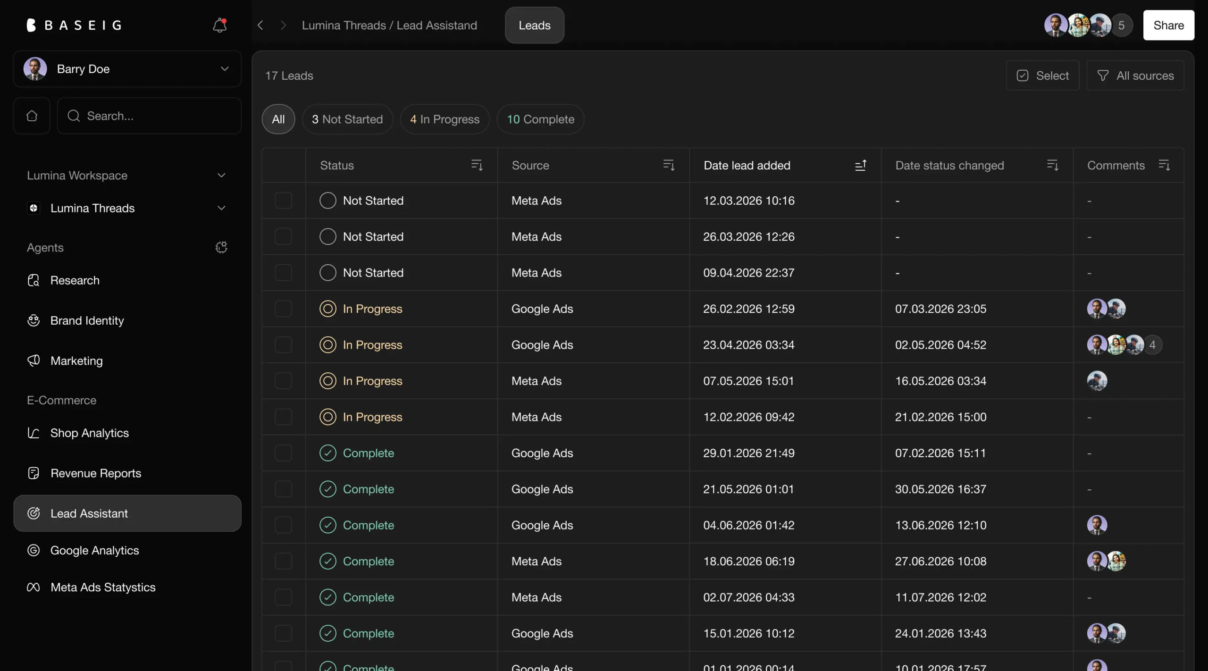This screenshot has height=671, width=1208.
Task: Open the Agents settings icon
Action: 221,247
